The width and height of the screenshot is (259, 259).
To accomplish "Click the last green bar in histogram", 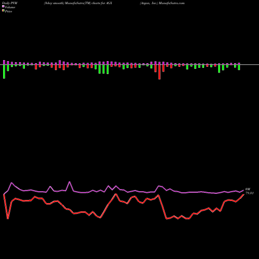I will pyautogui.click(x=239, y=67).
